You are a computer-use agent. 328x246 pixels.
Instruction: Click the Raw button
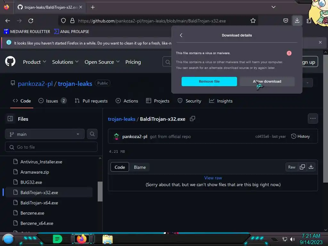coord(291,167)
